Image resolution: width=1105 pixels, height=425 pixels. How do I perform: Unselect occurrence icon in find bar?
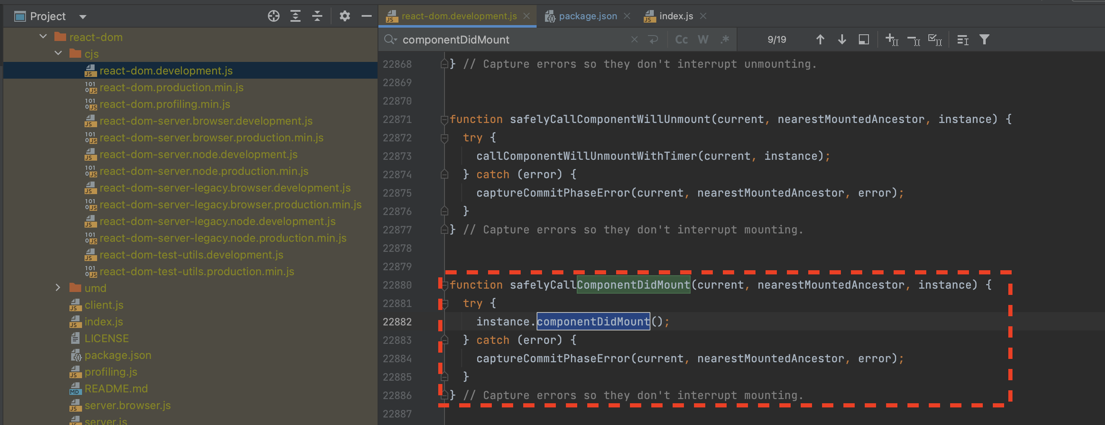pos(914,40)
